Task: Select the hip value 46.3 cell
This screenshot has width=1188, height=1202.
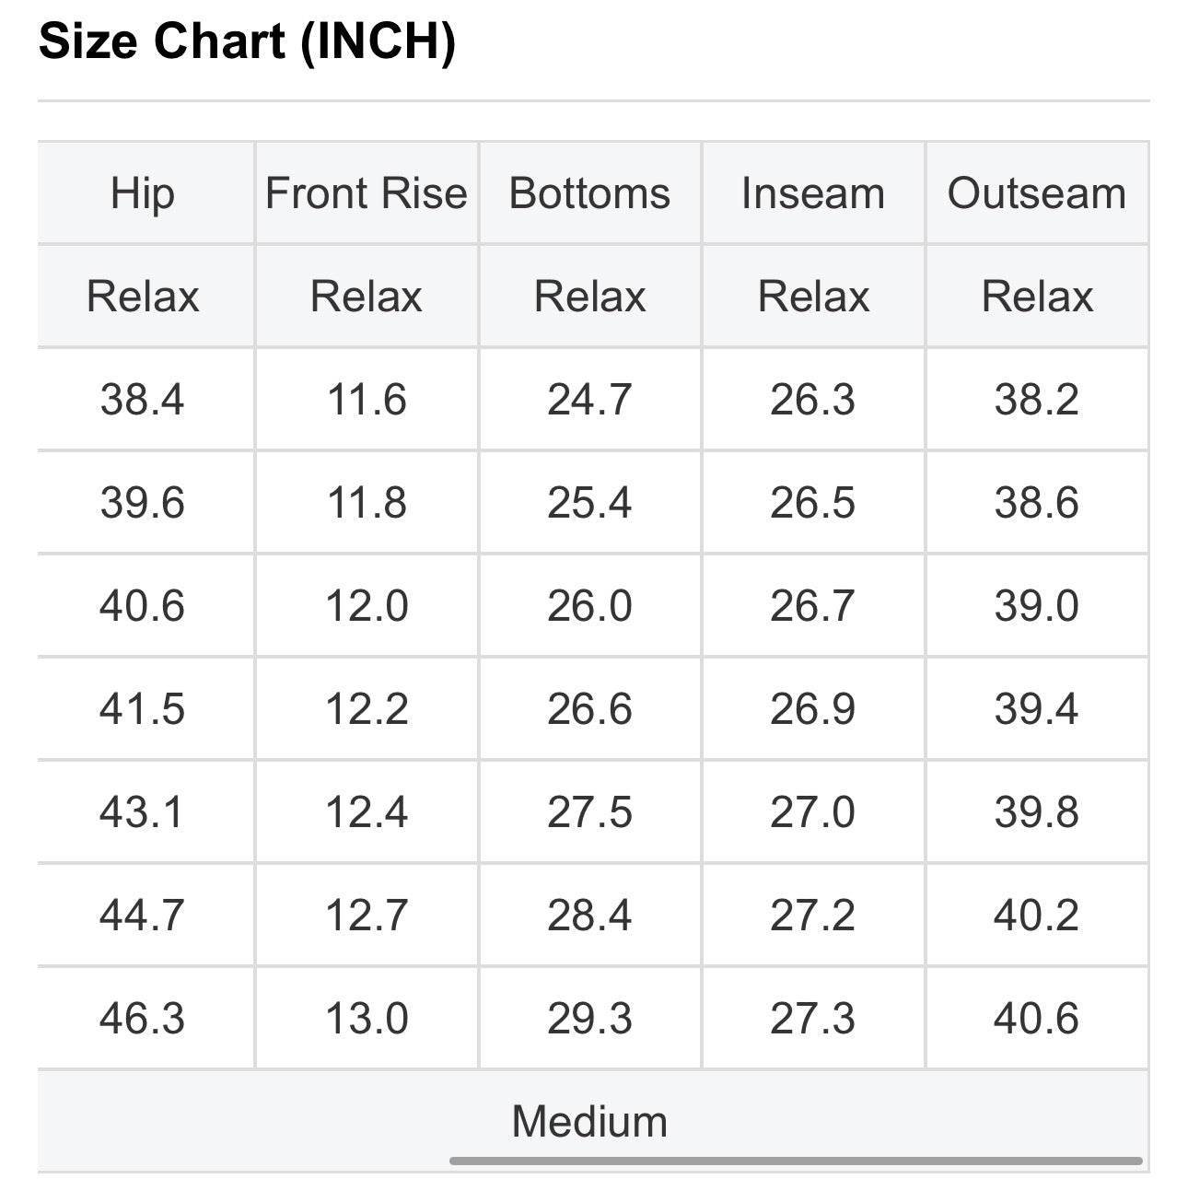Action: click(x=145, y=1019)
